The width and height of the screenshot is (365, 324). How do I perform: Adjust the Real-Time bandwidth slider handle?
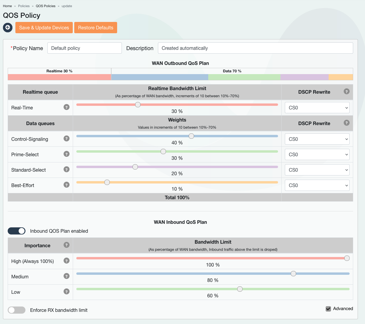point(138,105)
